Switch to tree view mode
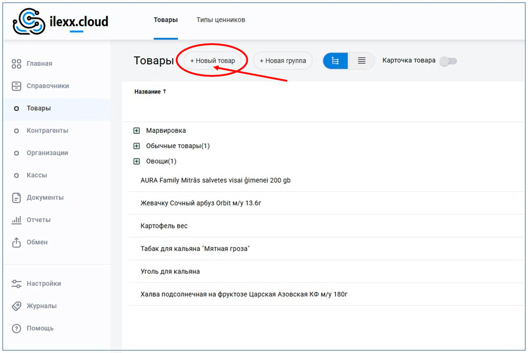Image resolution: width=528 pixels, height=353 pixels. [335, 61]
